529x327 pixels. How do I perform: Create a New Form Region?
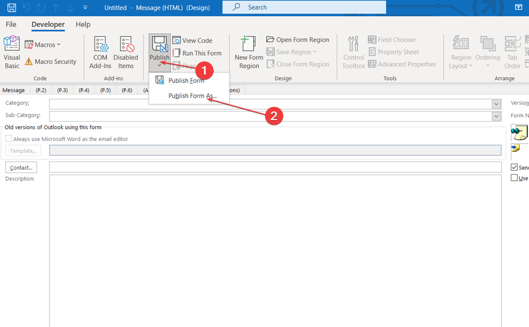[x=248, y=50]
